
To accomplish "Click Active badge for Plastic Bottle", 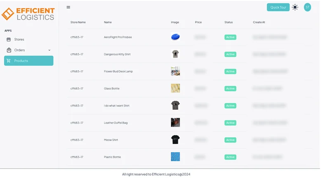I will 230,157.
